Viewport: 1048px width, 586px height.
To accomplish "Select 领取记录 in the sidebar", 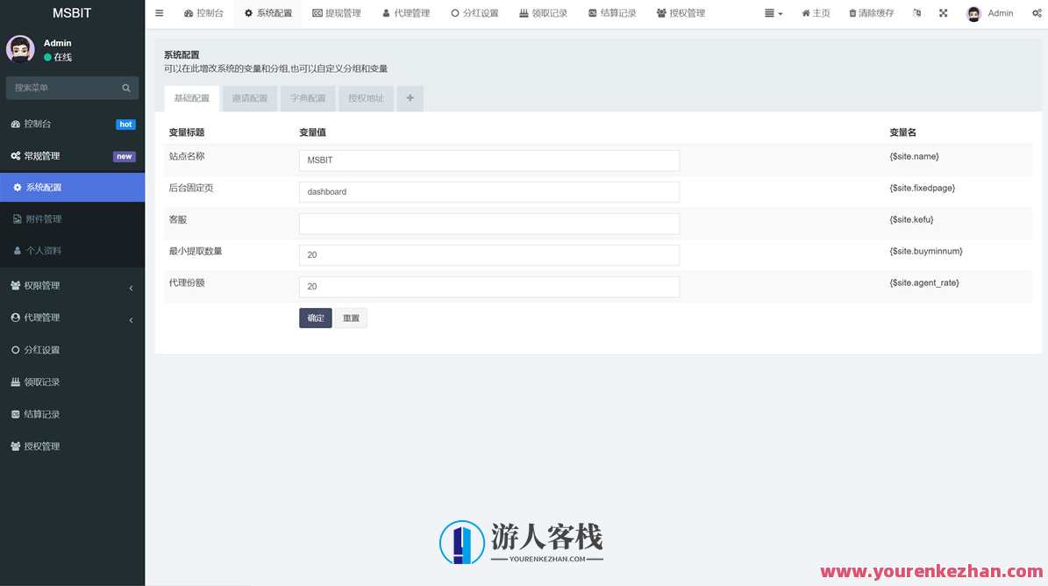I will (x=42, y=382).
